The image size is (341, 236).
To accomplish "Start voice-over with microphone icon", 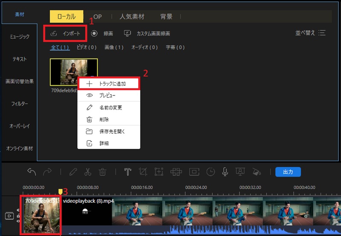I will point(225,172).
